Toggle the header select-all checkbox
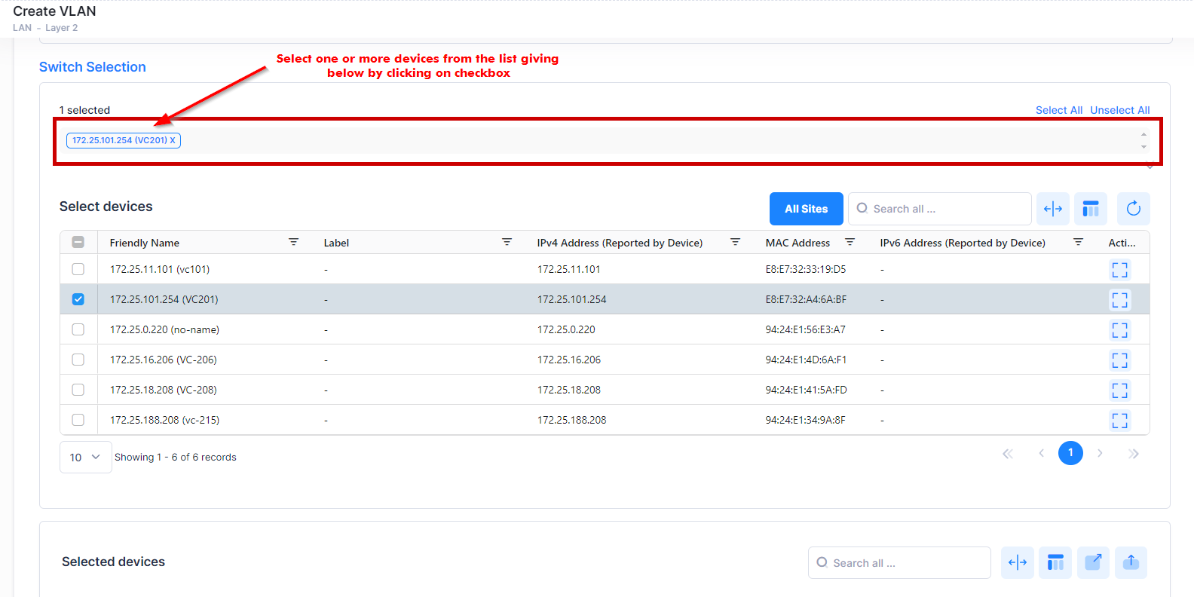 pos(78,243)
